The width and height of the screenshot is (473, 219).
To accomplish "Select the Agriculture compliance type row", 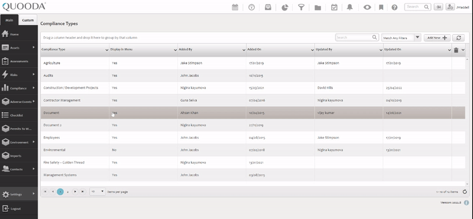I will click(x=253, y=63).
